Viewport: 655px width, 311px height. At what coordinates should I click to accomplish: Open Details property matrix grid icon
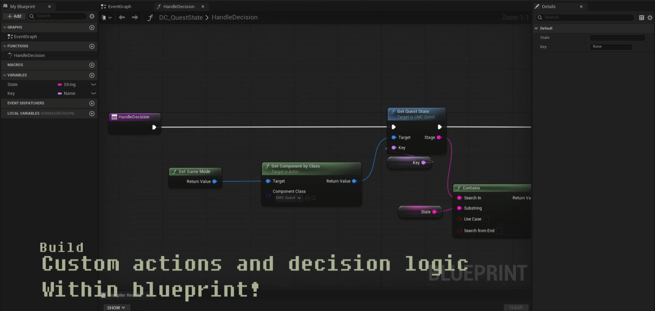coord(642,17)
